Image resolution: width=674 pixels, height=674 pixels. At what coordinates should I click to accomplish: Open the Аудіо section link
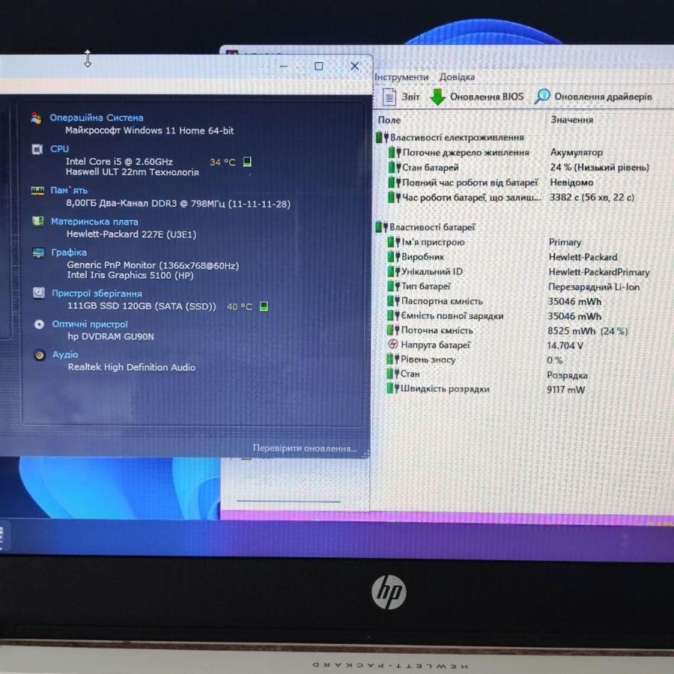[x=65, y=355]
